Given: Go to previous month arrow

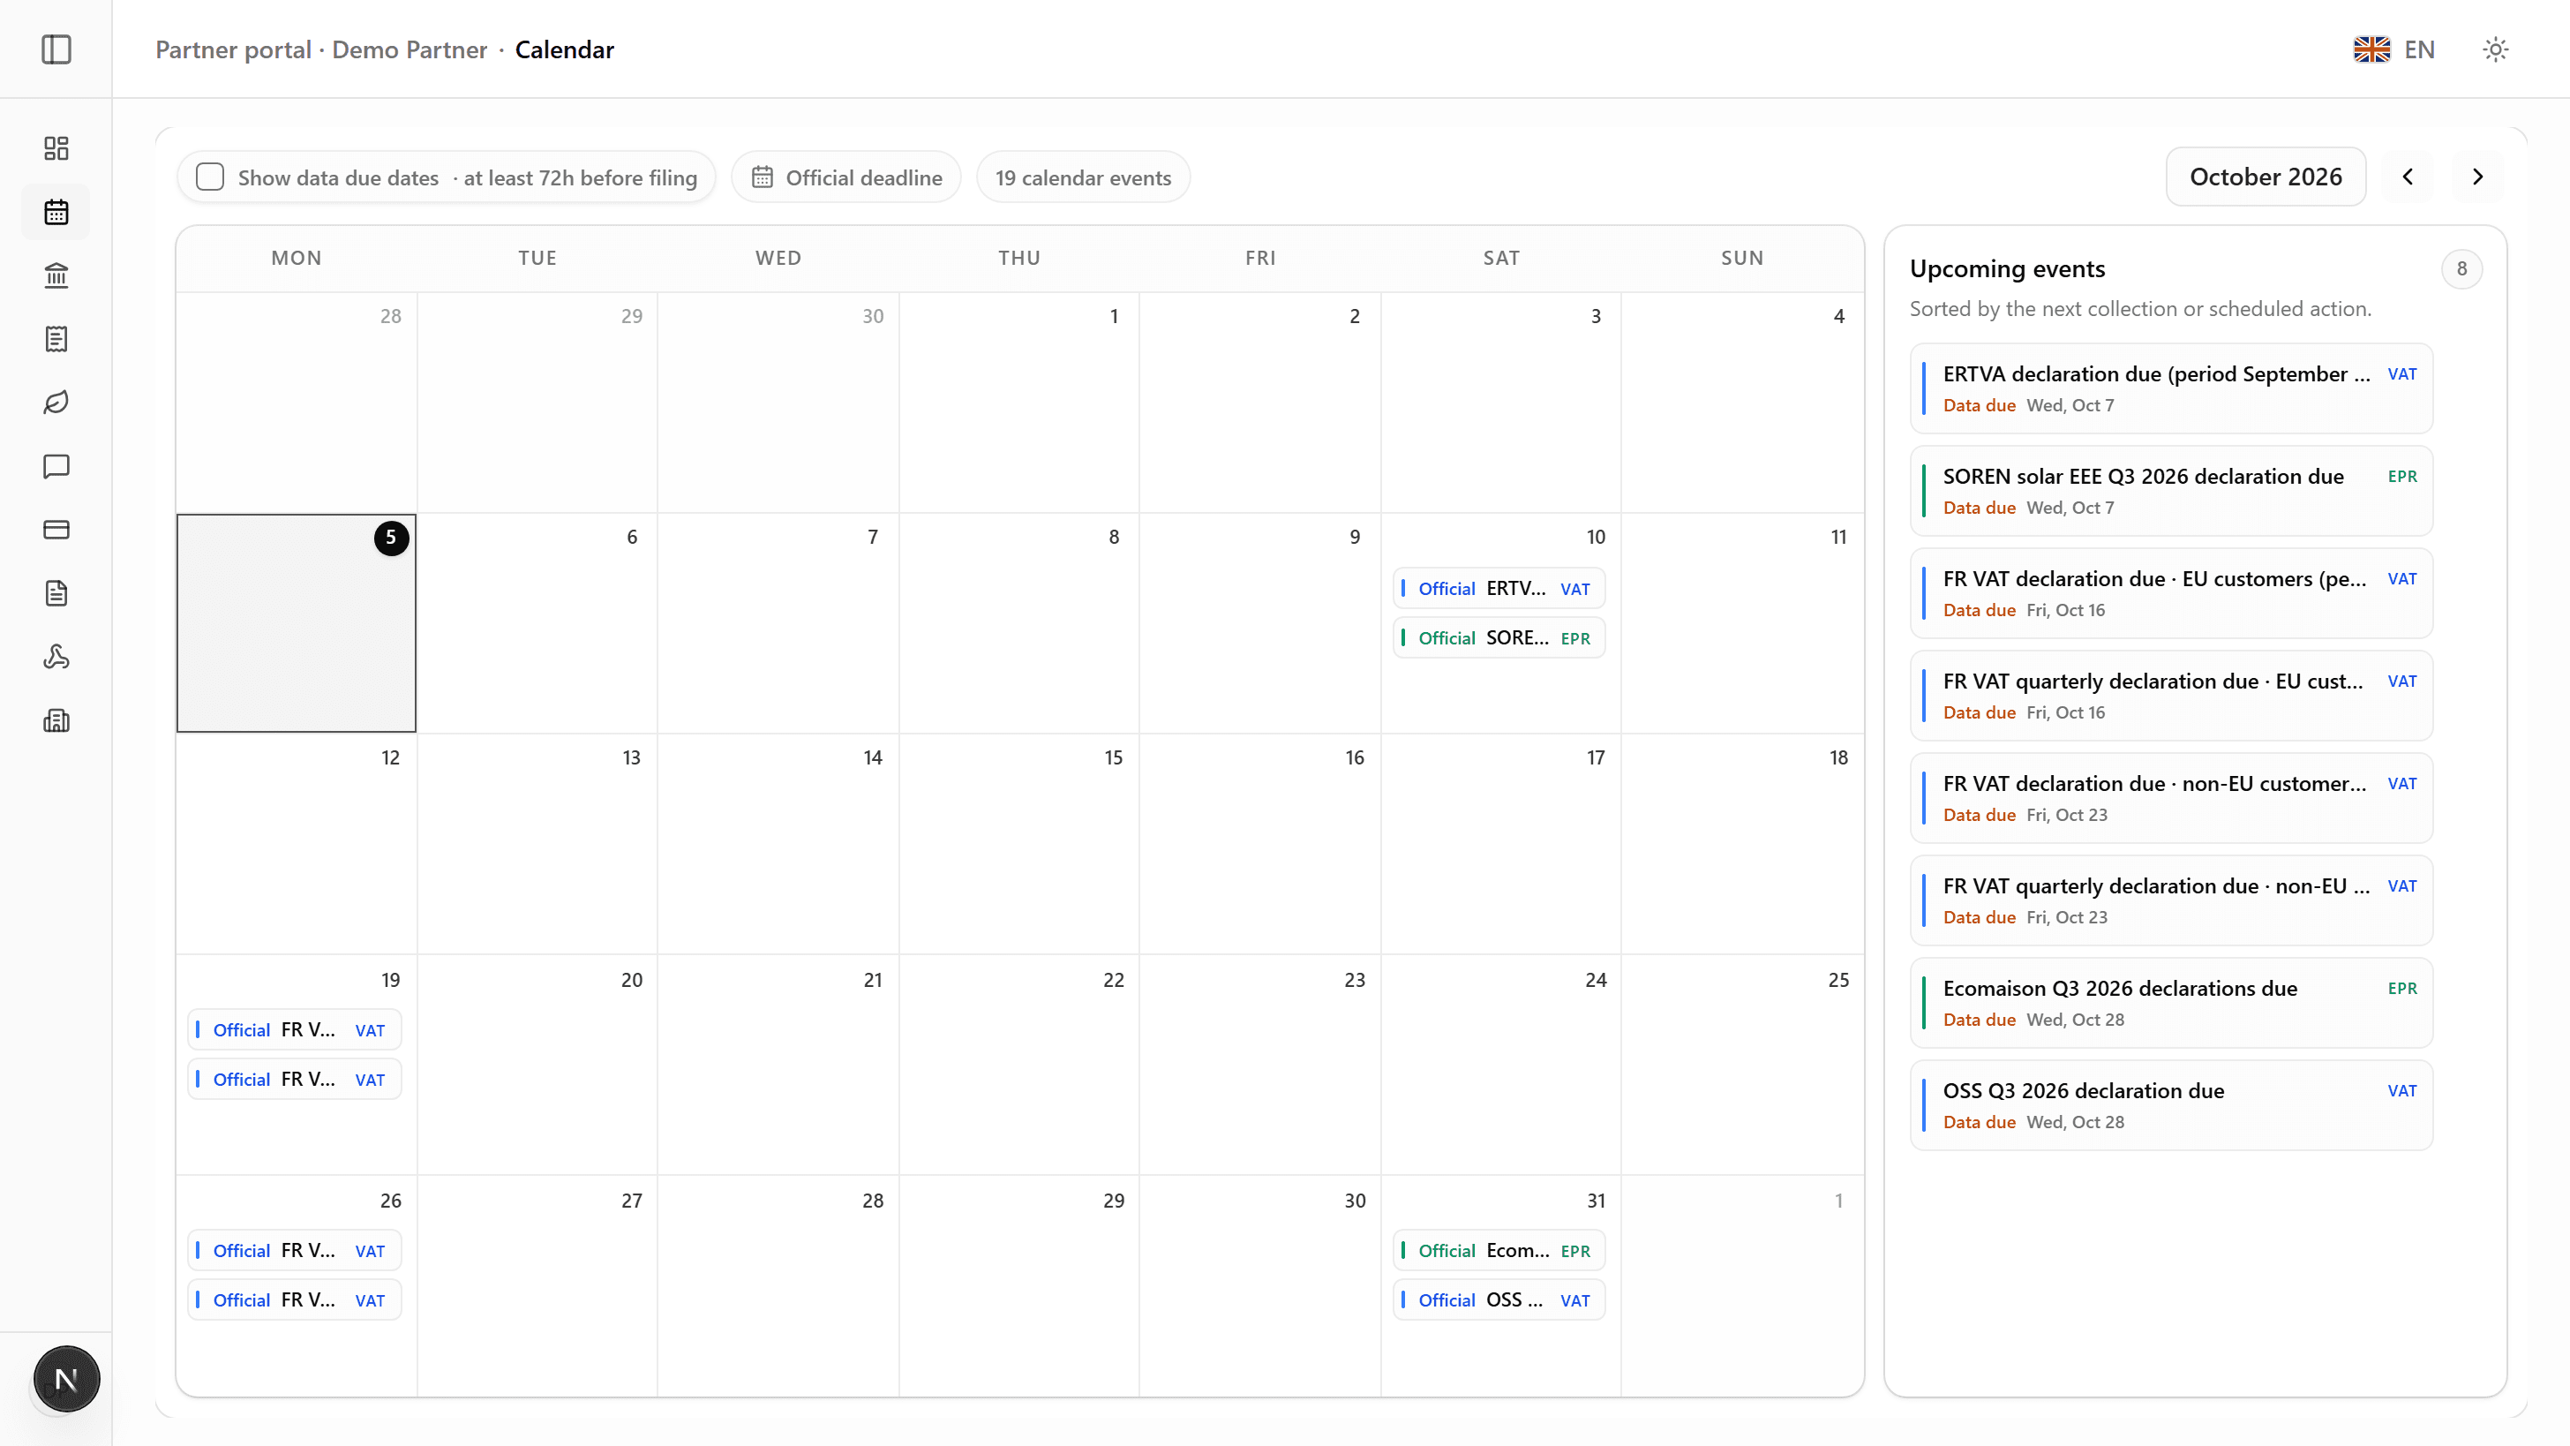Looking at the screenshot, I should [x=2408, y=177].
